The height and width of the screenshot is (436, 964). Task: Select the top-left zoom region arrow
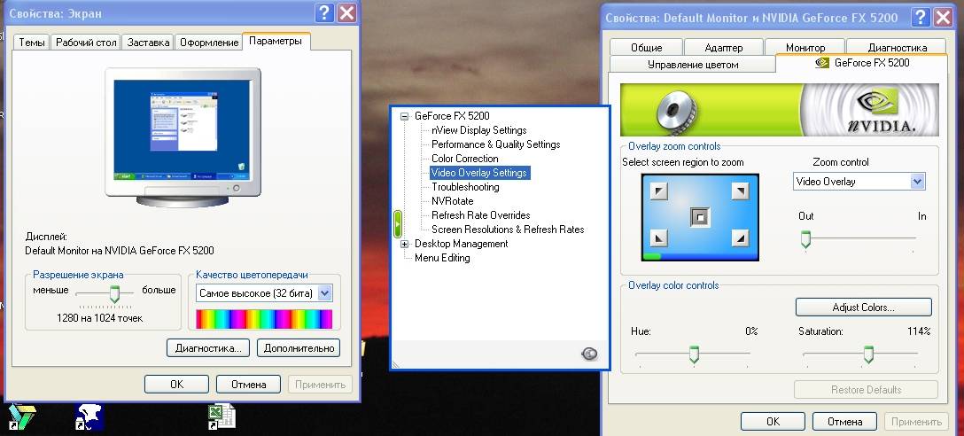[x=660, y=192]
